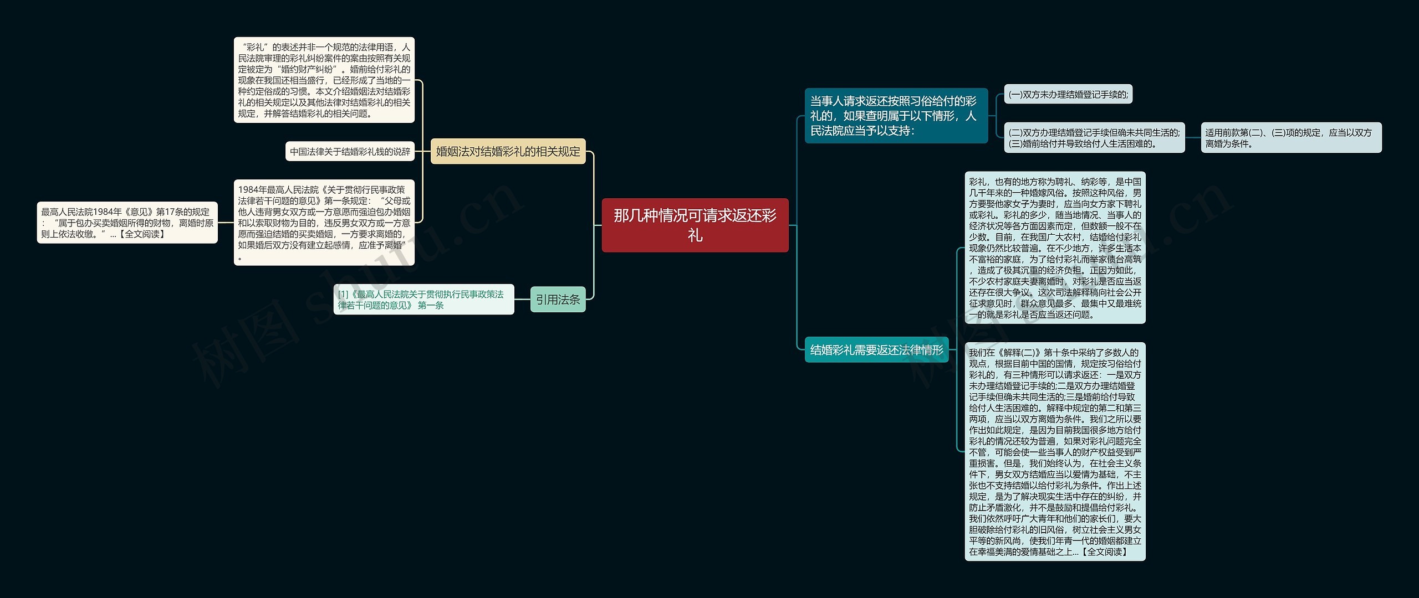Click the connector between central topic and 引用法条
1419x598 pixels.
click(x=593, y=266)
